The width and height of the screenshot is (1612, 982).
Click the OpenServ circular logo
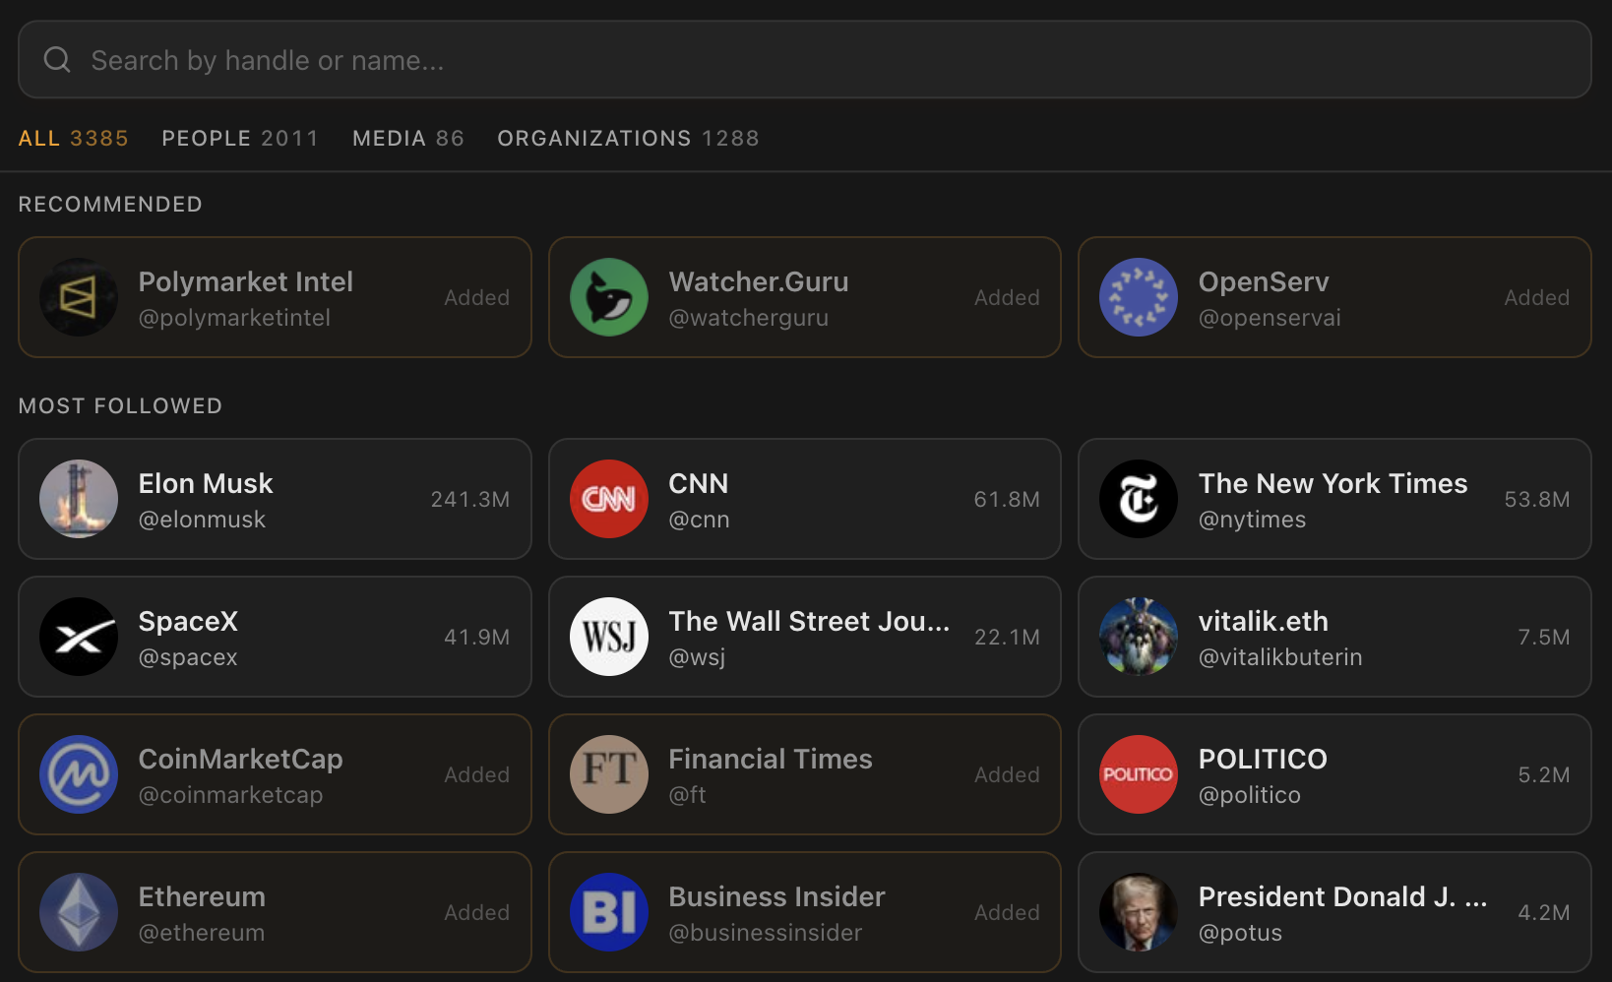pyautogui.click(x=1139, y=297)
